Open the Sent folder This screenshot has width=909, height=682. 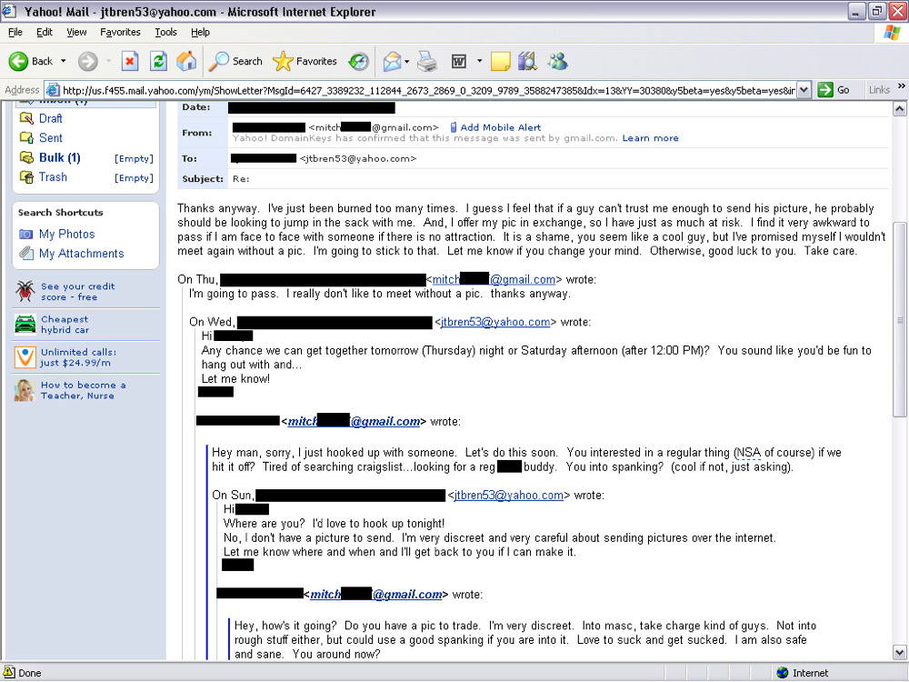[50, 138]
